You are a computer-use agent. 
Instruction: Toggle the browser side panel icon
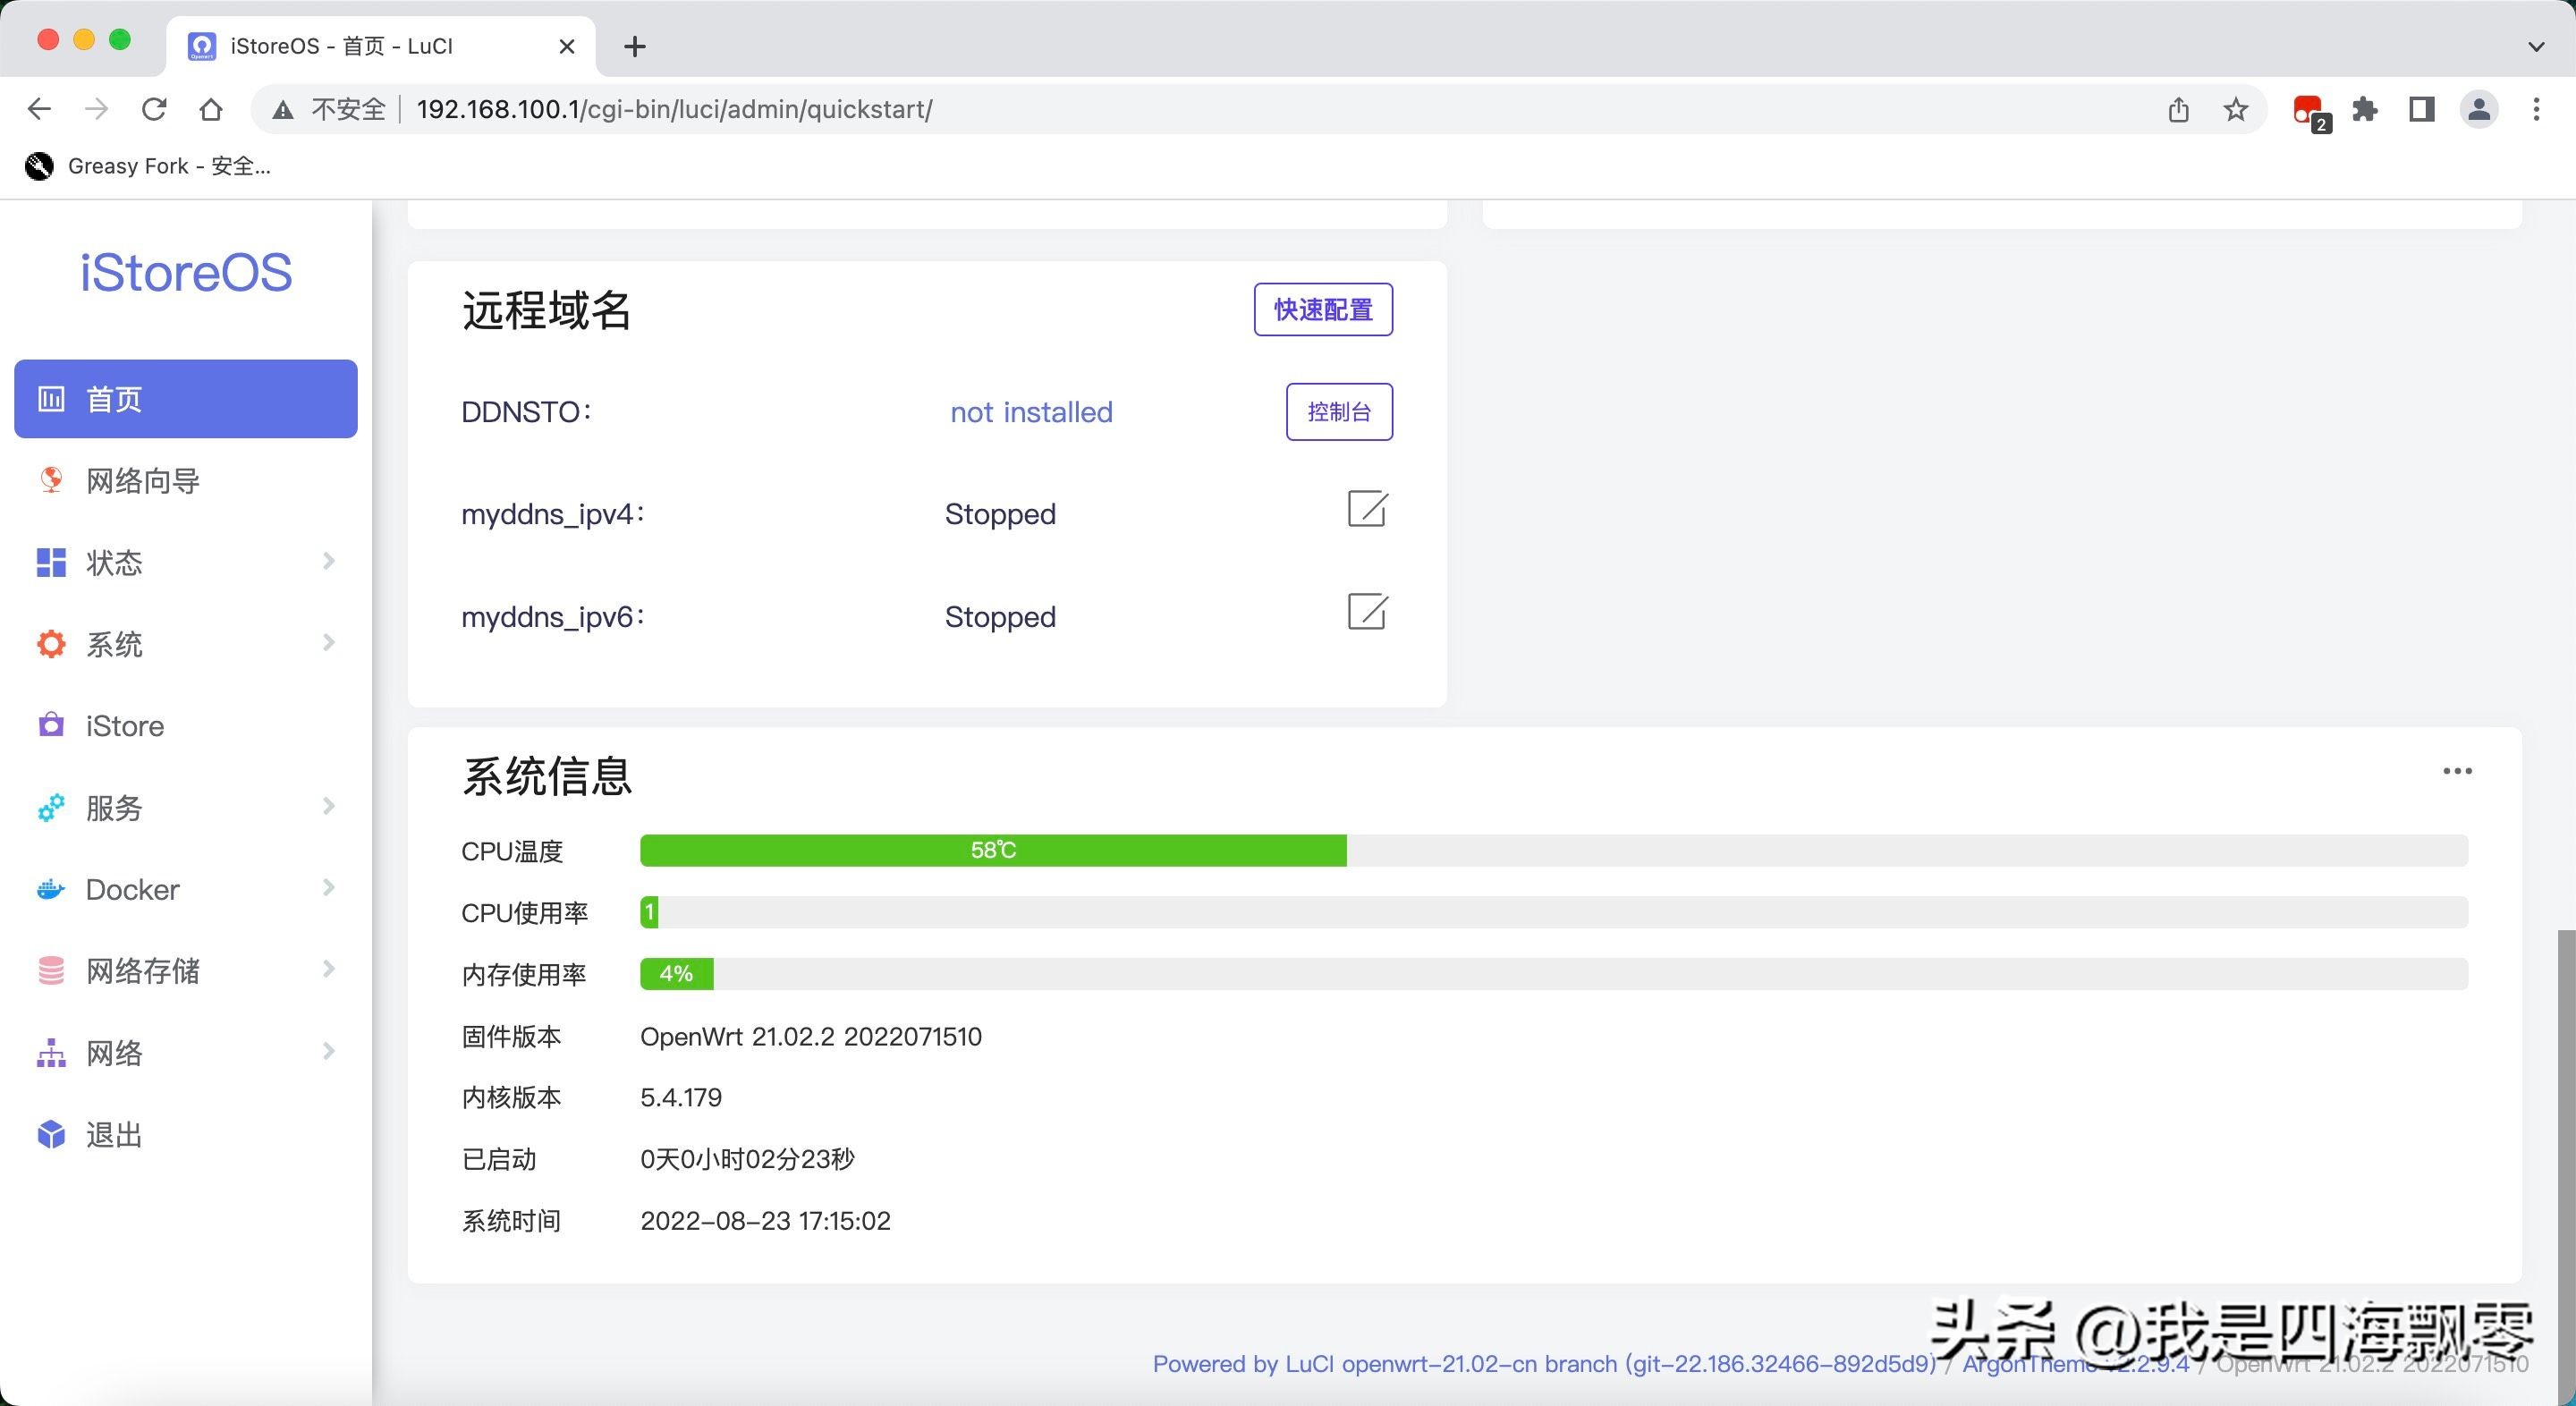2421,109
